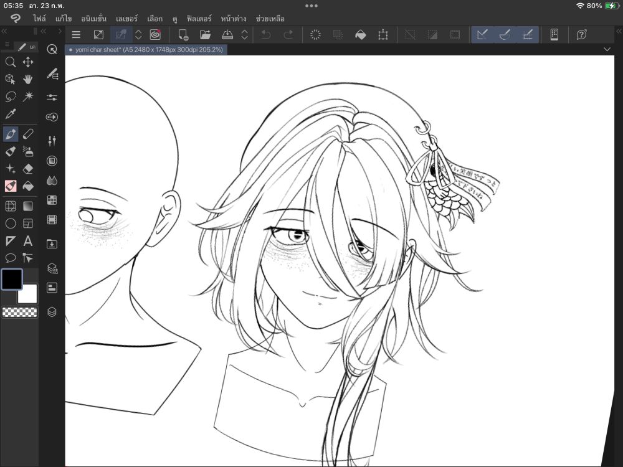
Task: Select the Pen tool
Action: (x=11, y=134)
